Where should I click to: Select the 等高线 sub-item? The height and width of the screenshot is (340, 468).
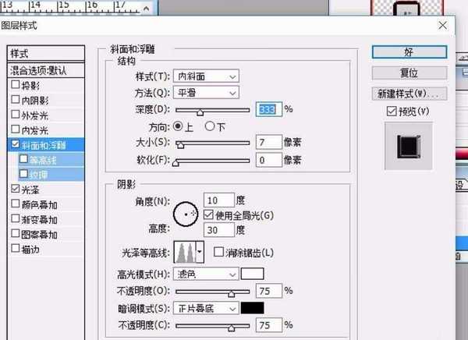pyautogui.click(x=45, y=159)
